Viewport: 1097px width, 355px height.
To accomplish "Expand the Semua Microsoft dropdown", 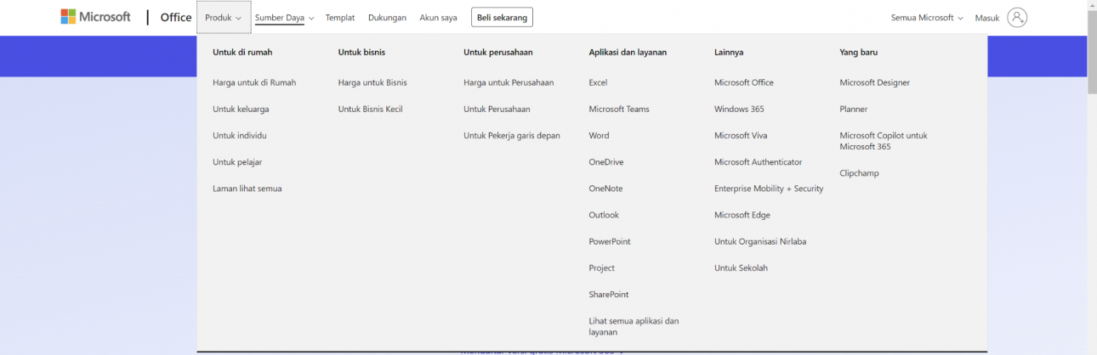I will point(927,17).
